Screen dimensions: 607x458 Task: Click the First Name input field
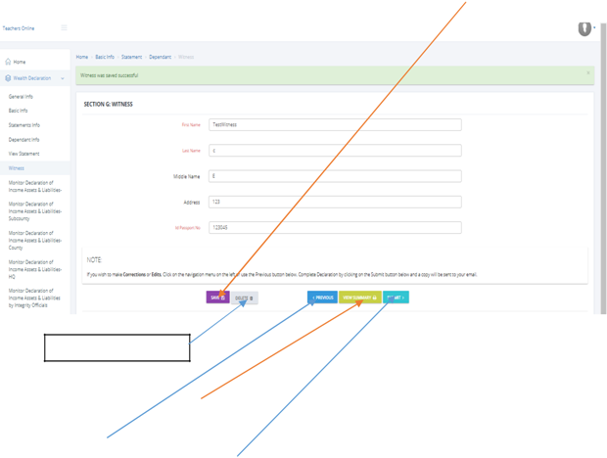(335, 125)
